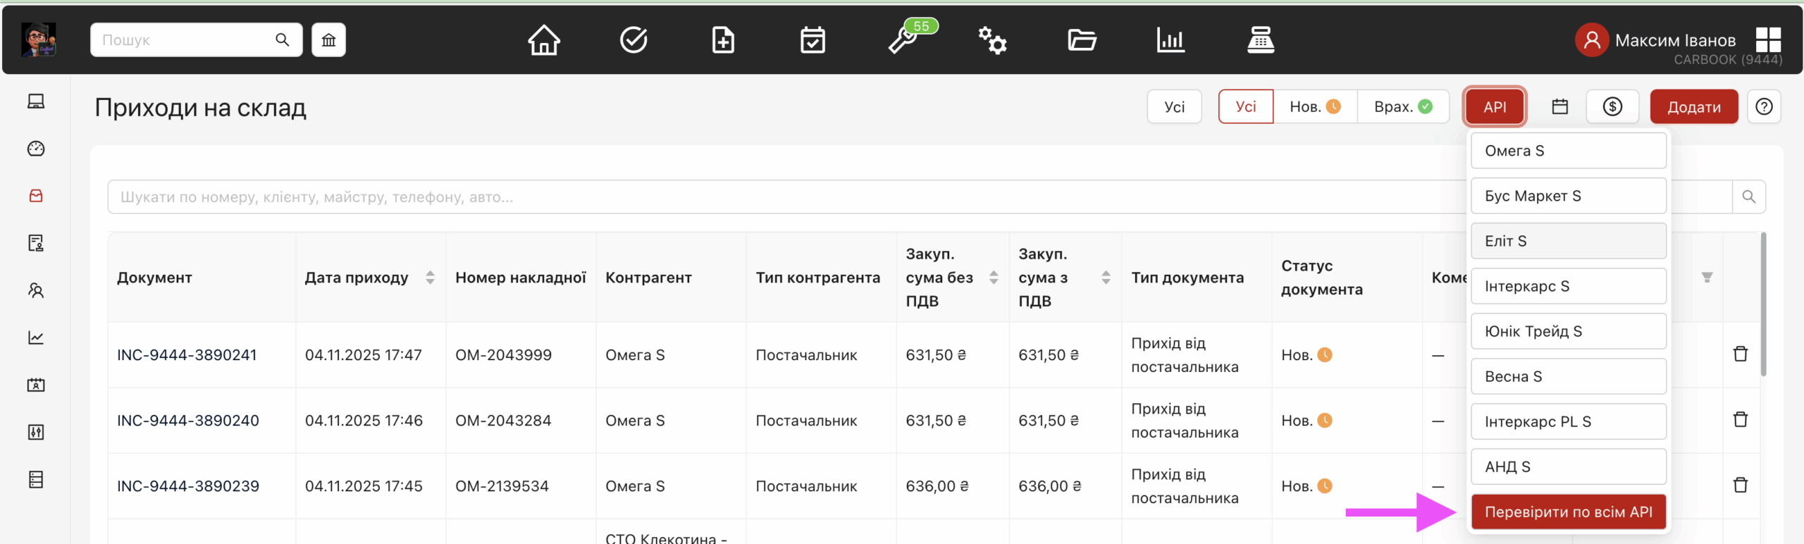The height and width of the screenshot is (544, 1804).
Task: Select the red-outlined Усі status filter
Action: [1245, 106]
